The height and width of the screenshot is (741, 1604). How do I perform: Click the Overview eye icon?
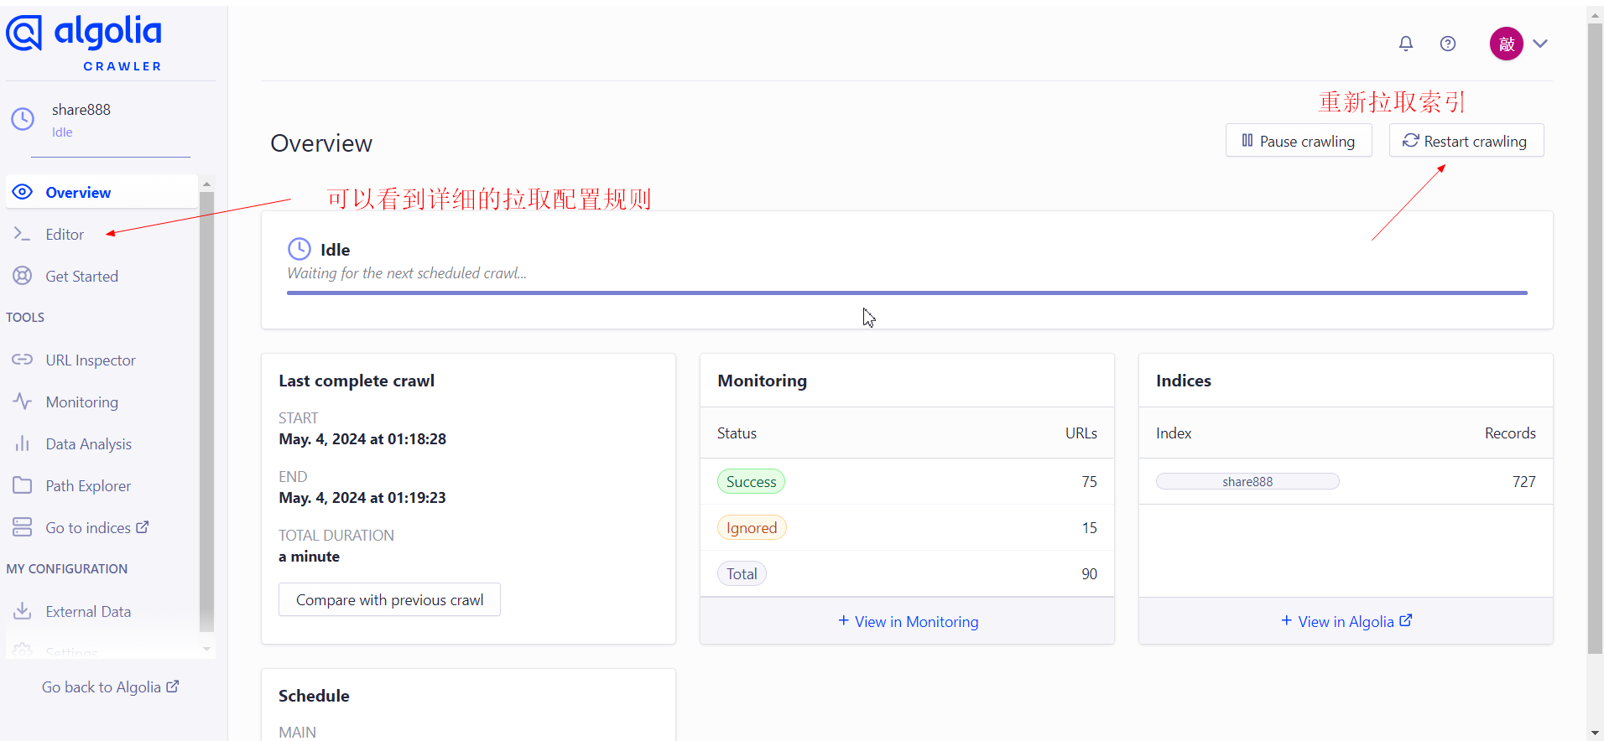(x=23, y=192)
